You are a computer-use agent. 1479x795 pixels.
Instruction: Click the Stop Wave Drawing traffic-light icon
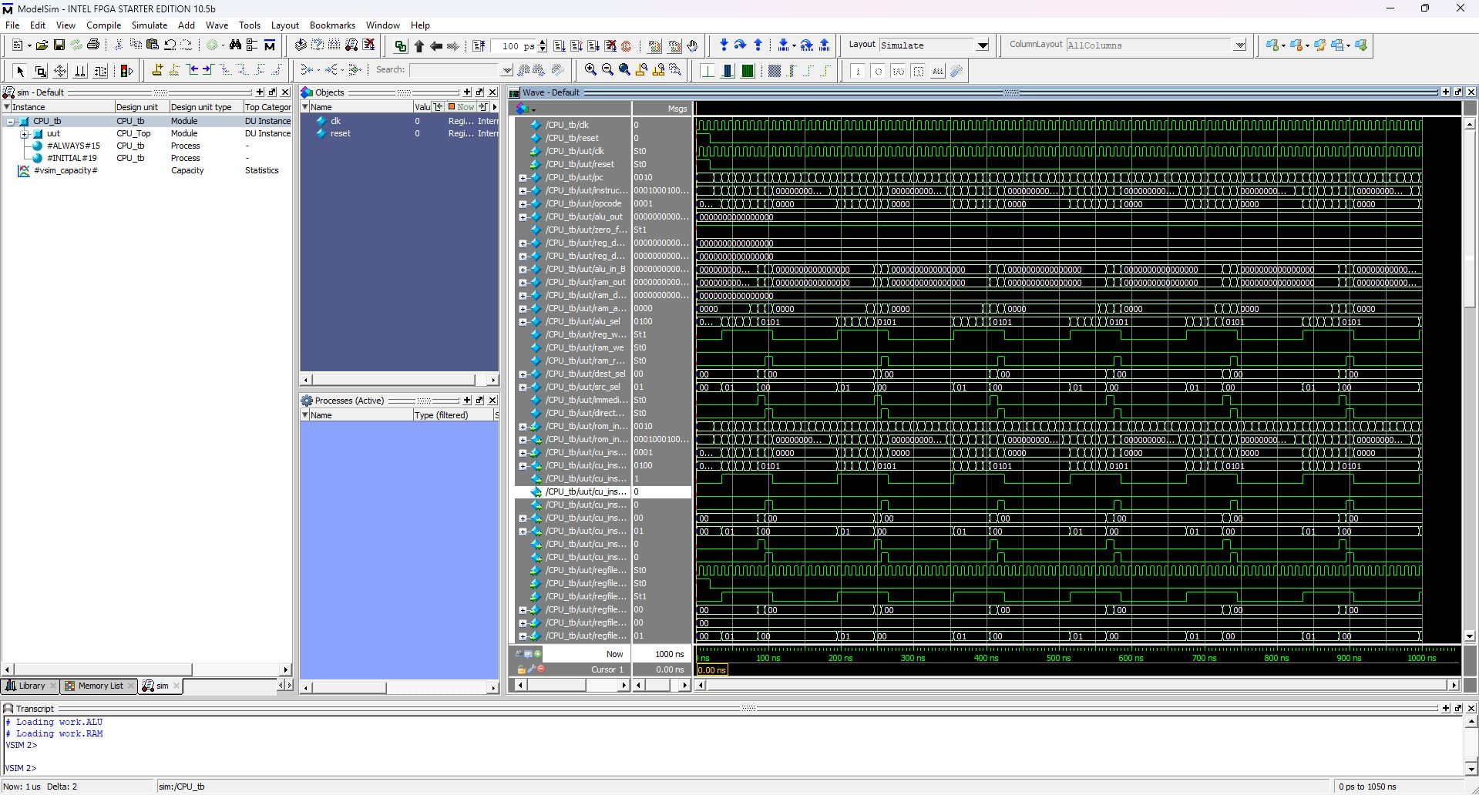click(127, 71)
